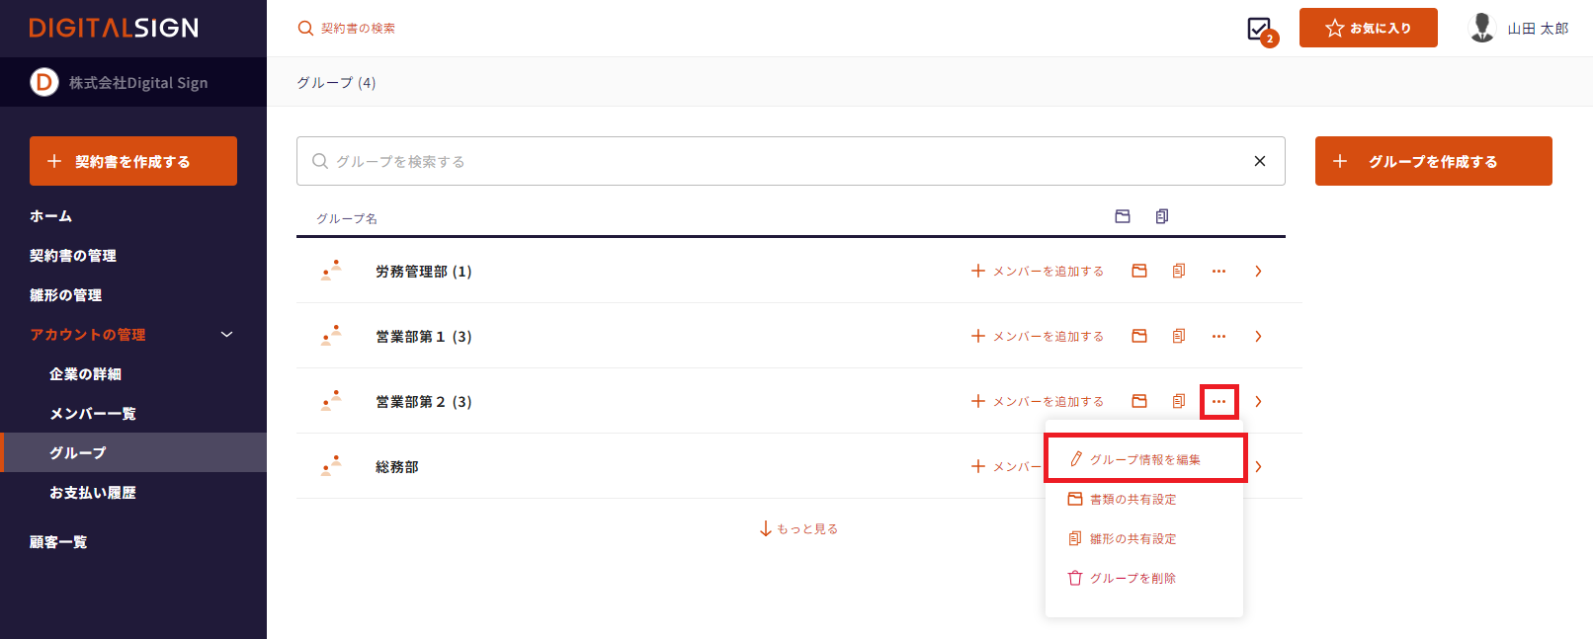This screenshot has width=1593, height=639.
Task: Click もっと見る to load more groups
Action: pyautogui.click(x=798, y=528)
